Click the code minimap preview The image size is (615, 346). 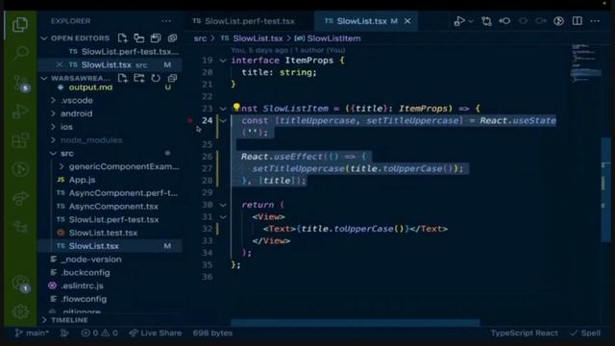tap(585, 62)
